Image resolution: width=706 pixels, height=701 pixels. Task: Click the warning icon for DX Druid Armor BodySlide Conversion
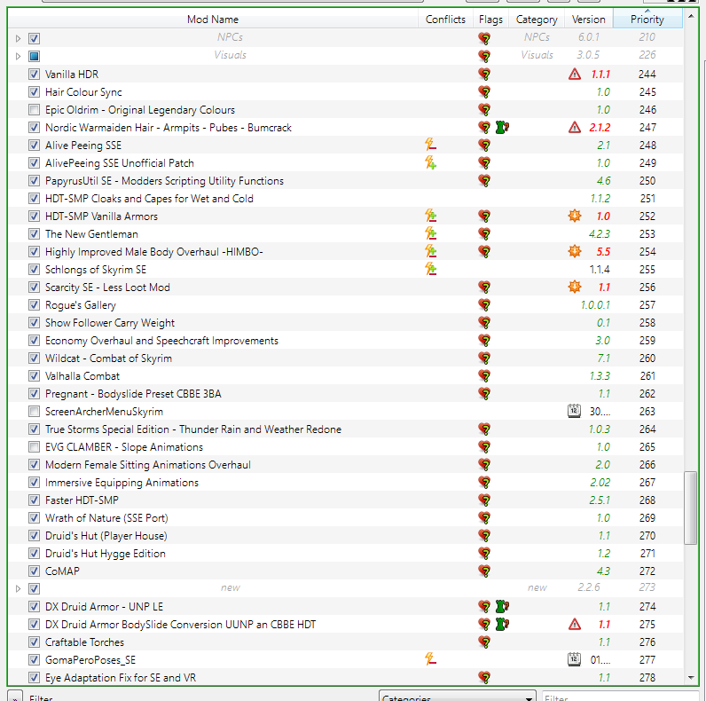pyautogui.click(x=575, y=625)
